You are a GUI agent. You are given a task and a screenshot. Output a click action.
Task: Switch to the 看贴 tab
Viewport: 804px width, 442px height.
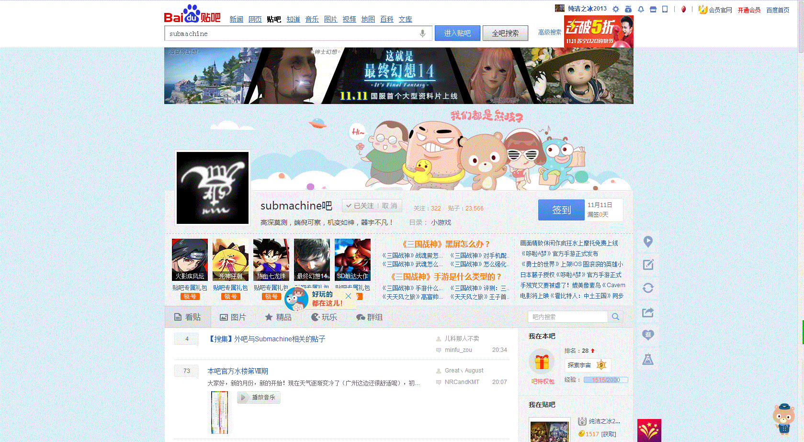[187, 317]
